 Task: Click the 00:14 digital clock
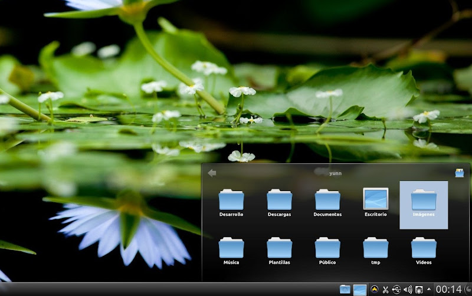pos(448,290)
